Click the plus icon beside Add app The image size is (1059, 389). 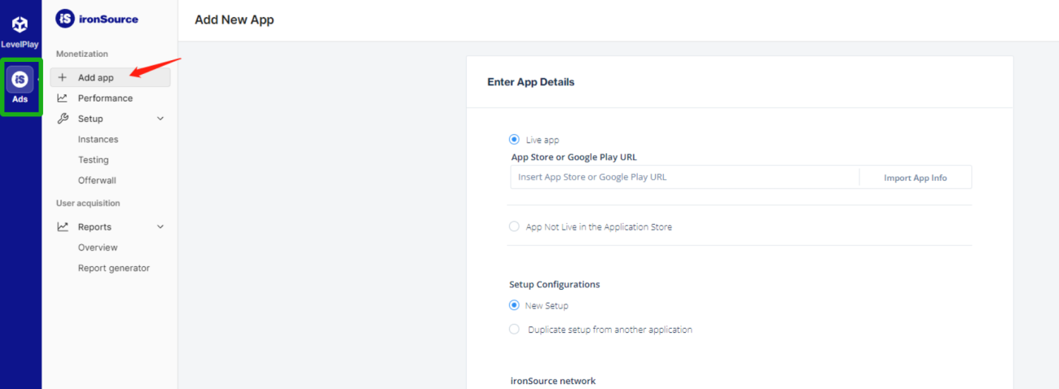pyautogui.click(x=63, y=78)
